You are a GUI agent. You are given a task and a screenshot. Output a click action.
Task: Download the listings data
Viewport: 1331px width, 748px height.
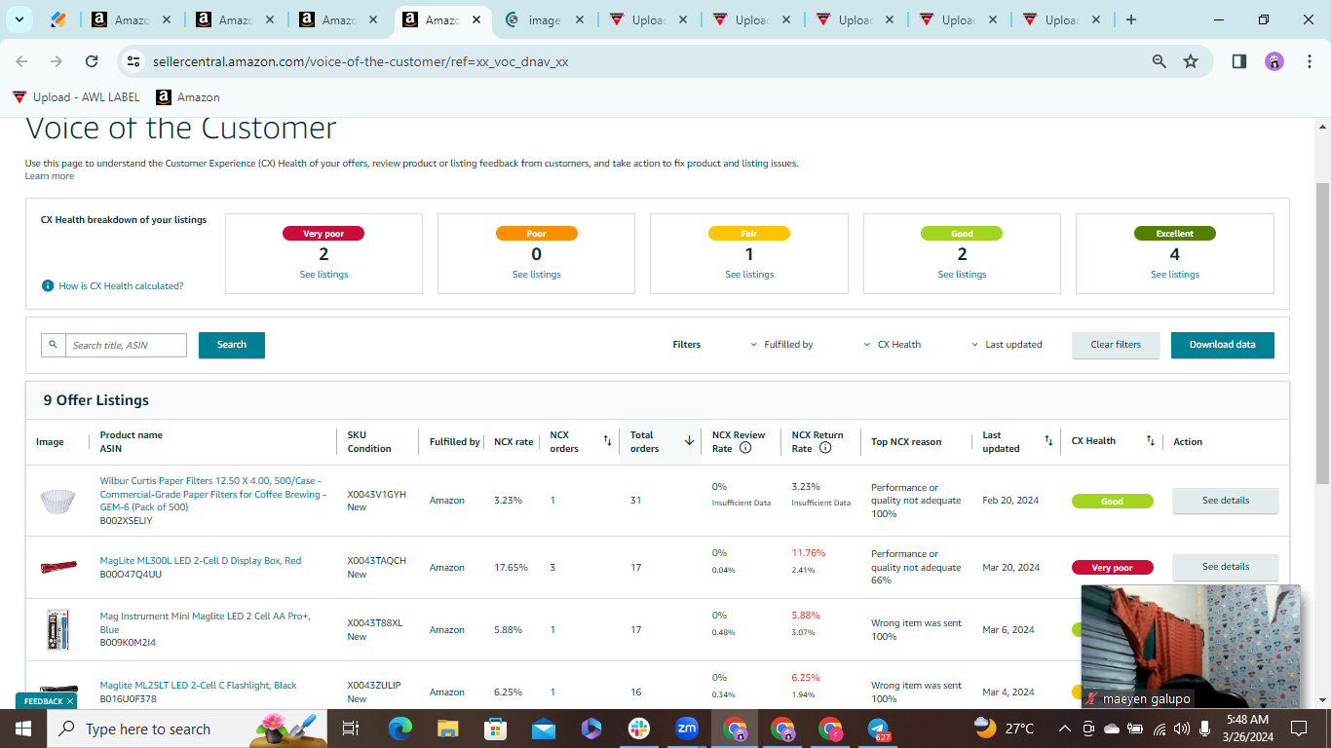coord(1223,345)
